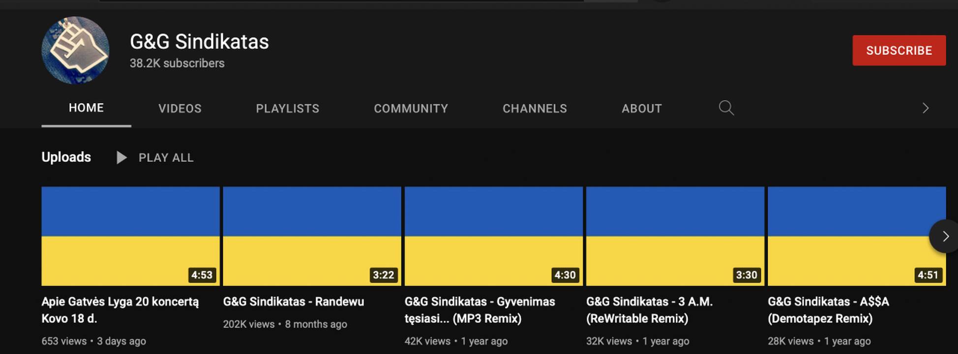Open the Randewu video thumbnail

pyautogui.click(x=312, y=236)
